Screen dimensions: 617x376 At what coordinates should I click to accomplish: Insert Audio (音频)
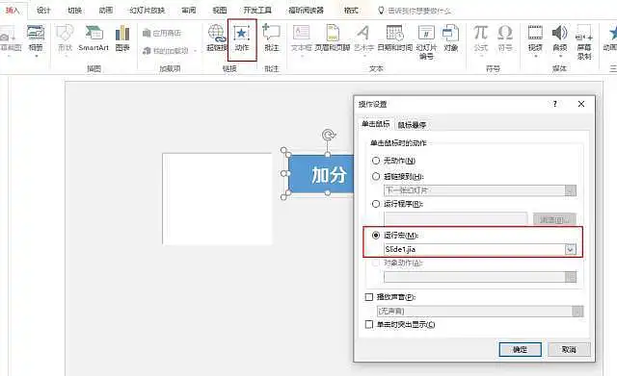pos(560,38)
